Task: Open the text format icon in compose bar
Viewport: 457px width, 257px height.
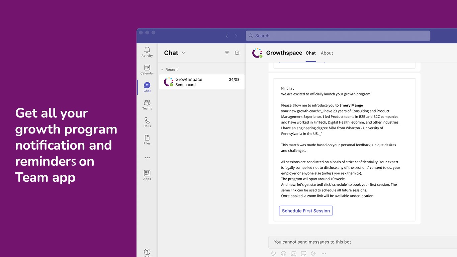Action: pyautogui.click(x=273, y=254)
